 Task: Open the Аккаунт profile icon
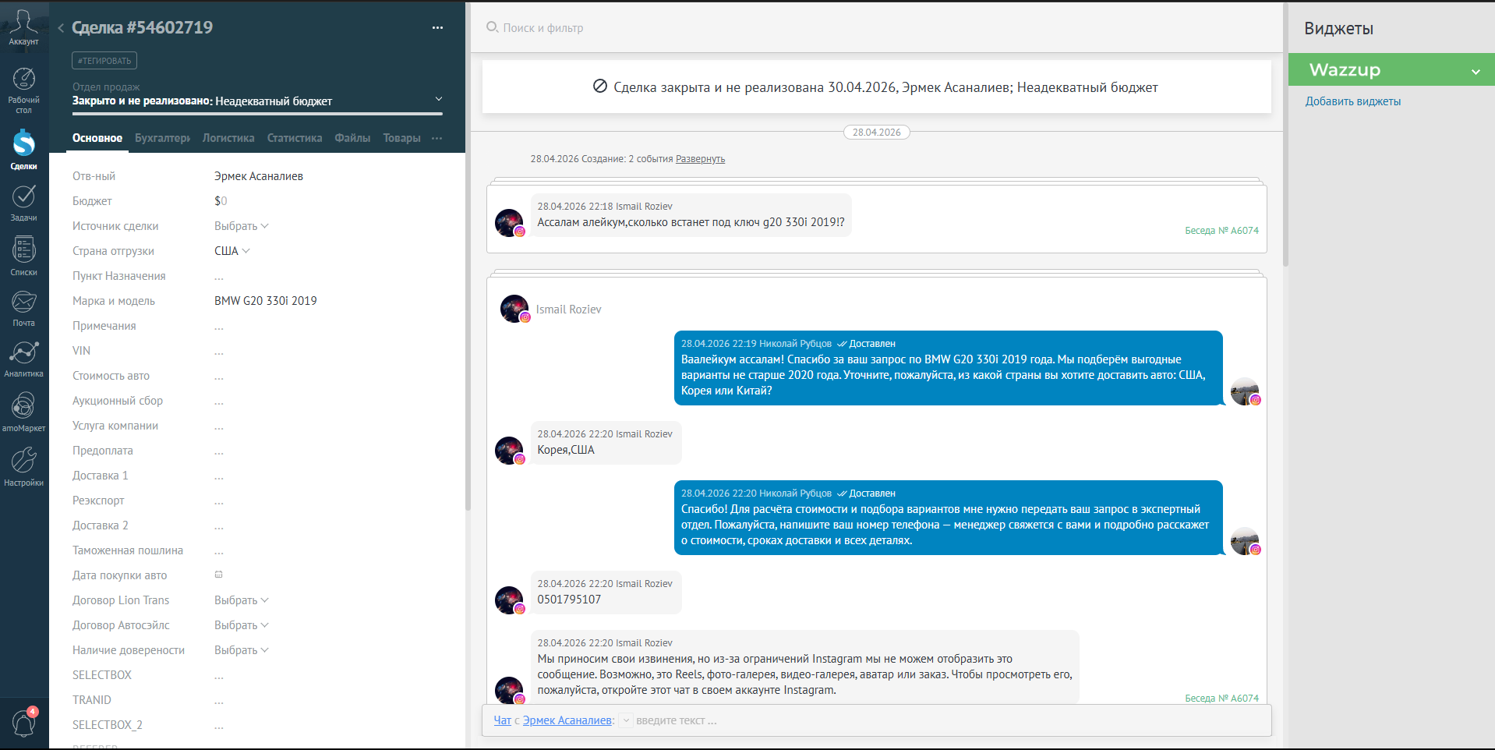pos(23,27)
